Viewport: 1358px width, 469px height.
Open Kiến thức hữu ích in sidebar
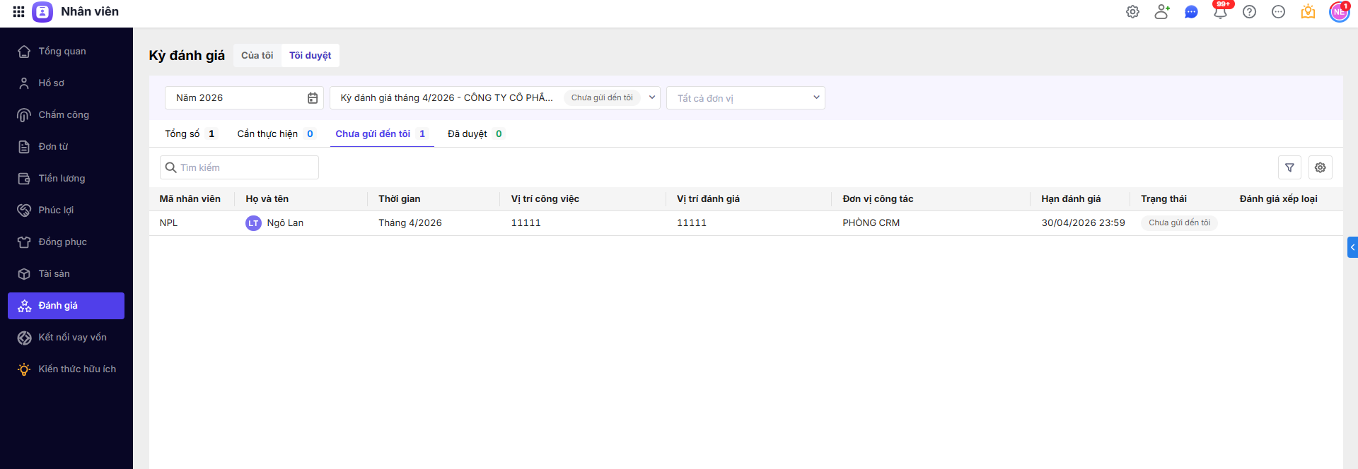click(x=66, y=369)
